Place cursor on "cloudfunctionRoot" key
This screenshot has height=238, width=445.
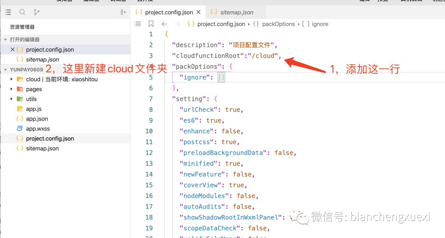(x=208, y=56)
